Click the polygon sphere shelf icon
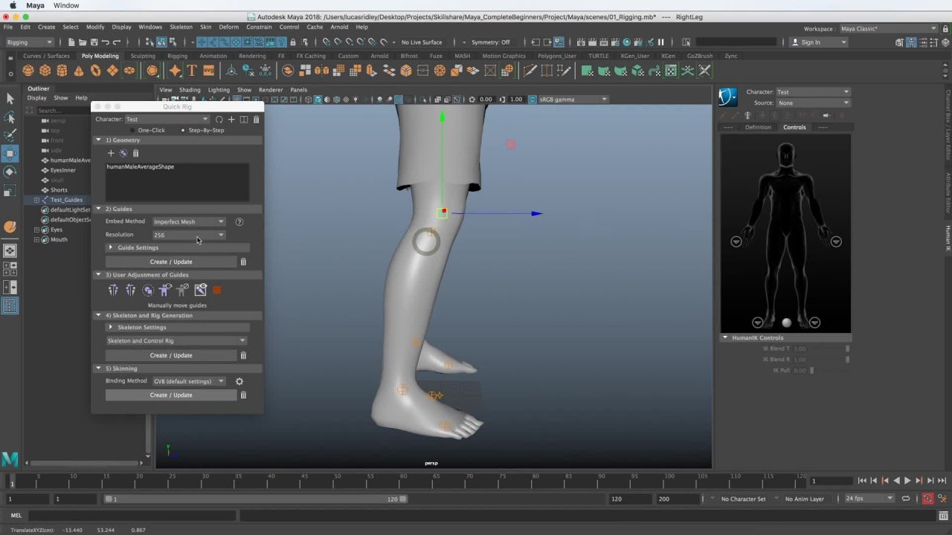 pos(28,71)
